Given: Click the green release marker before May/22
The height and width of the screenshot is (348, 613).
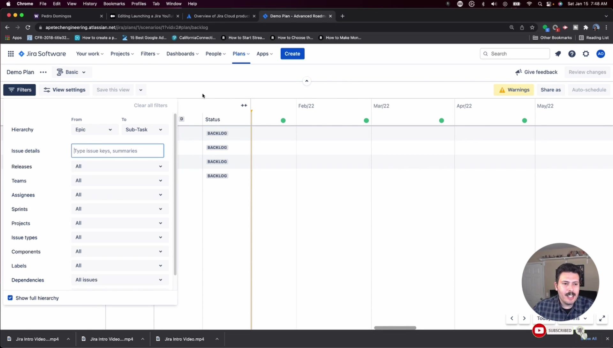Looking at the screenshot, I should [x=525, y=120].
